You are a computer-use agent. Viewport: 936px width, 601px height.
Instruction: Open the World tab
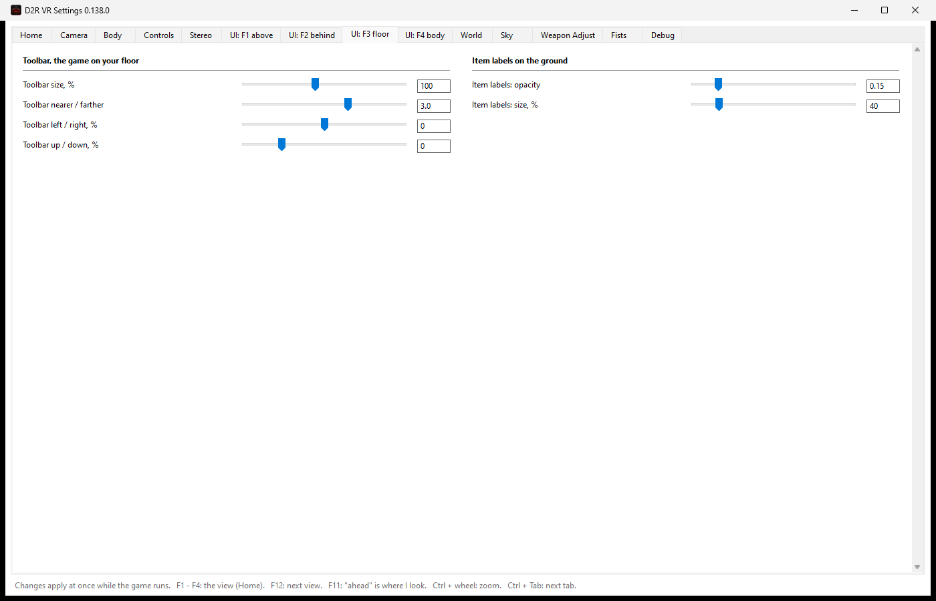(471, 35)
